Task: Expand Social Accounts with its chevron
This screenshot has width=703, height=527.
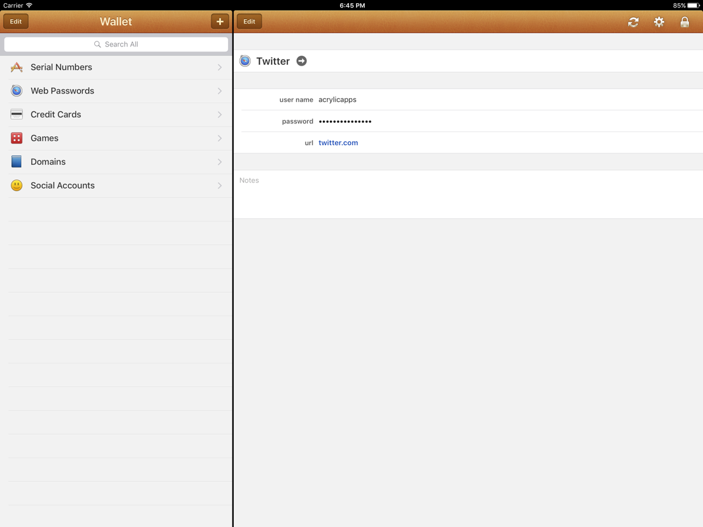Action: point(220,185)
